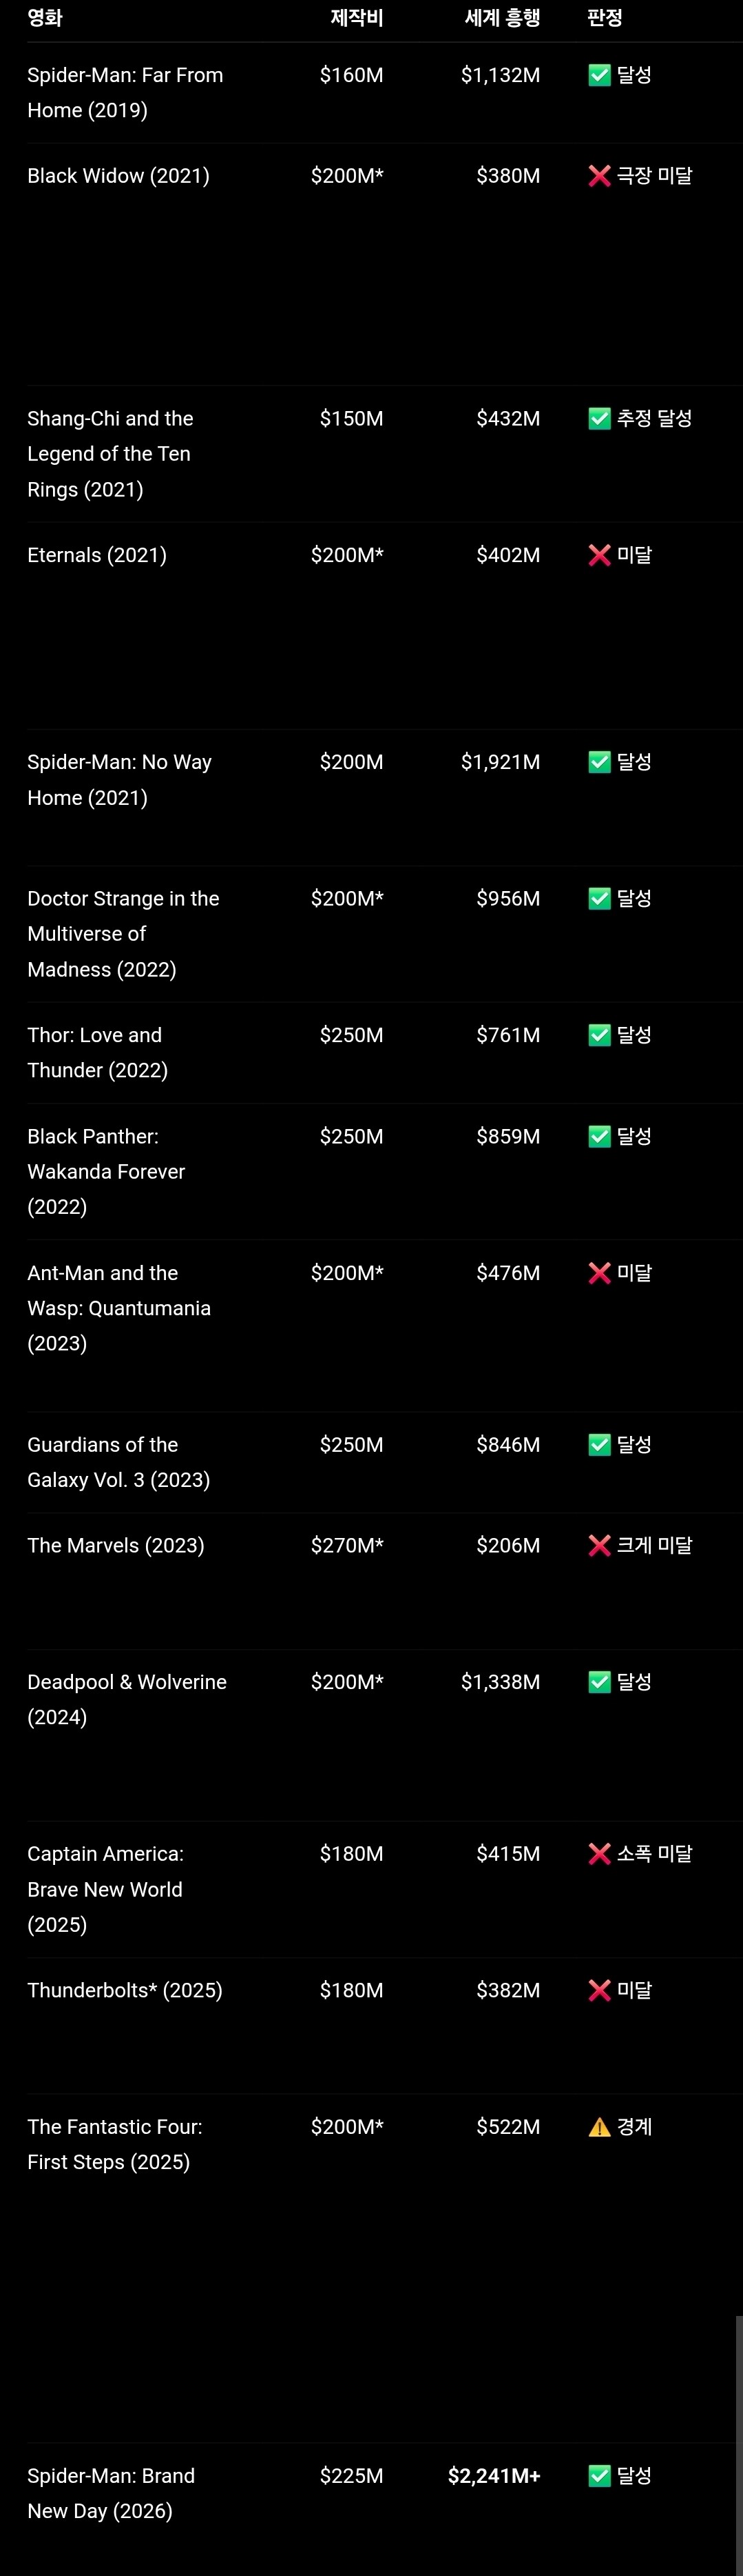Select the 판정 column header

605,17
